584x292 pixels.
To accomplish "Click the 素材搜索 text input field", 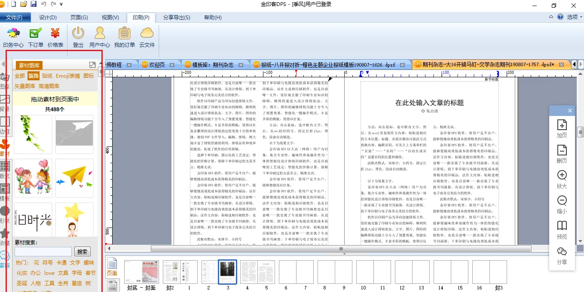I will coord(43,252).
